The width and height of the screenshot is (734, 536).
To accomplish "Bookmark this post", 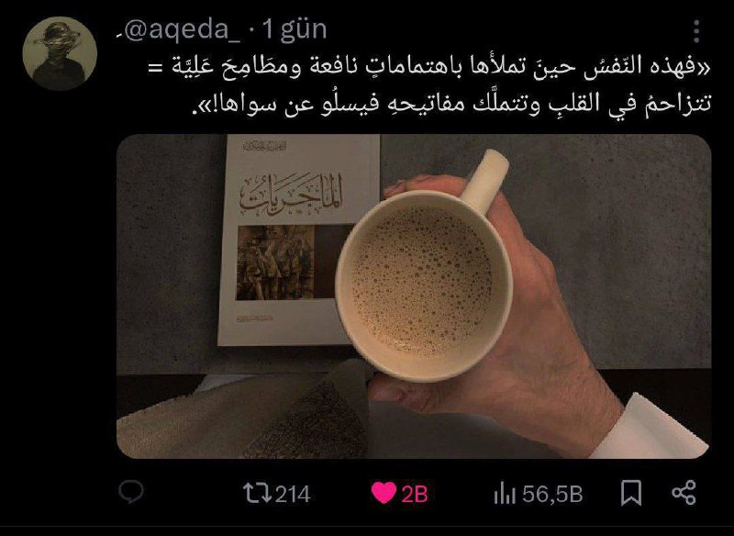I will tap(631, 494).
